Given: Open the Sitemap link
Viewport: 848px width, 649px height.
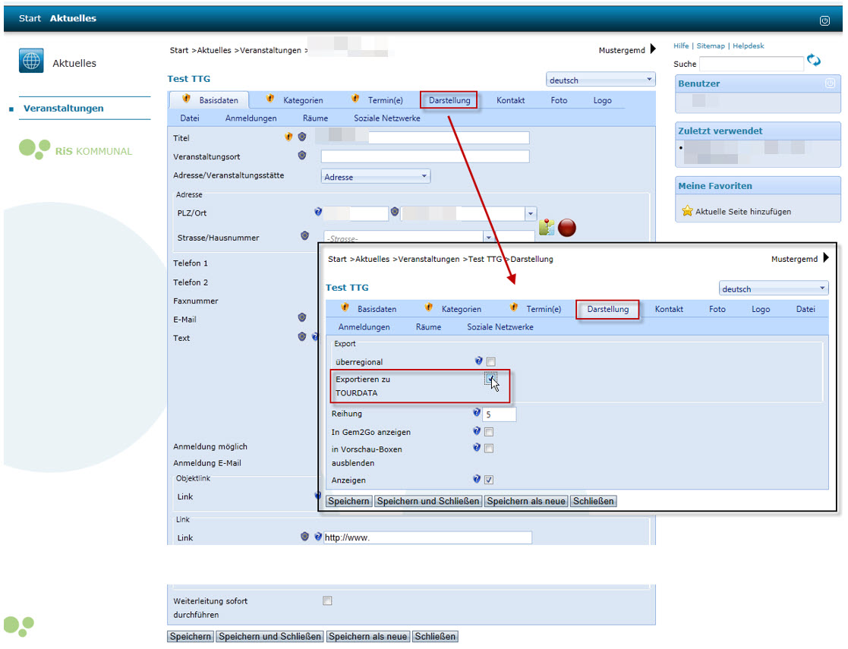Looking at the screenshot, I should pos(711,46).
